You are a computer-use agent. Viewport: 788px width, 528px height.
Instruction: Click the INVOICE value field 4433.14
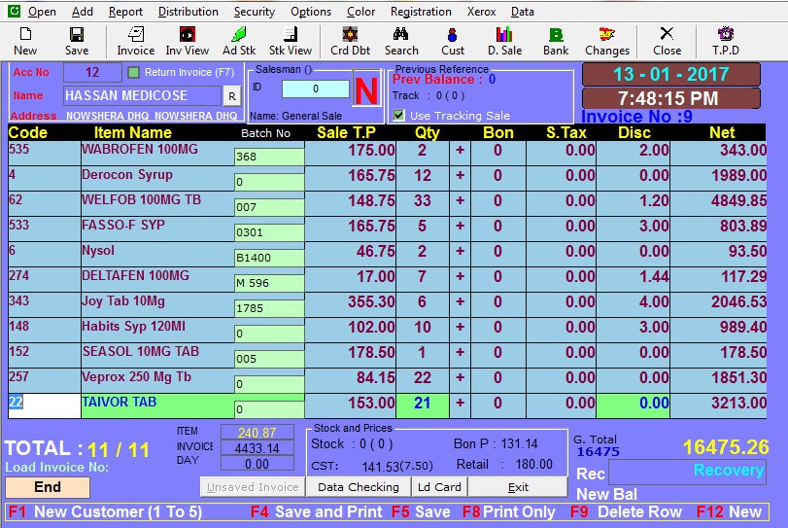pyautogui.click(x=257, y=448)
